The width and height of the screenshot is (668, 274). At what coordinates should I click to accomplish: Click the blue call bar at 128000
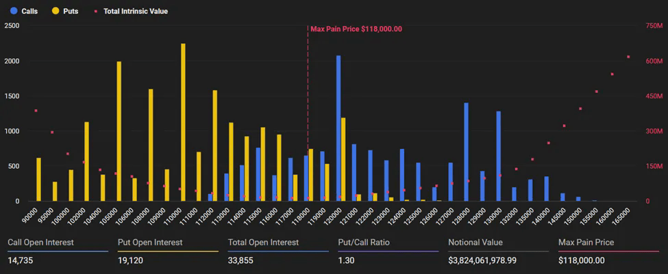(466, 152)
